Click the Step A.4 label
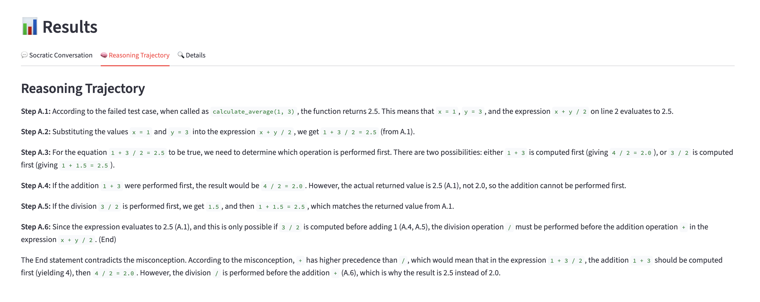760x302 pixels. pos(36,186)
